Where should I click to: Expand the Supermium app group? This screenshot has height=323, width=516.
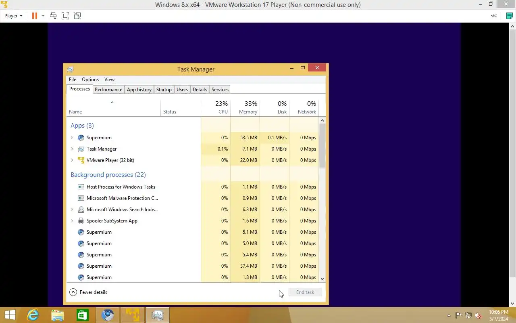(x=72, y=138)
